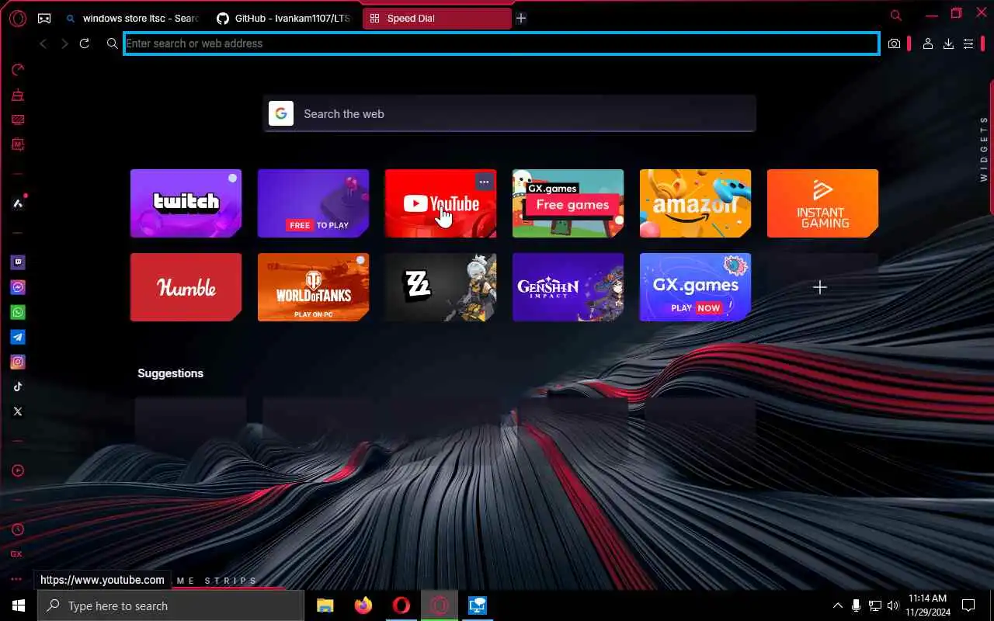Switch to the GitHub tab
The height and width of the screenshot is (621, 994).
click(x=283, y=18)
